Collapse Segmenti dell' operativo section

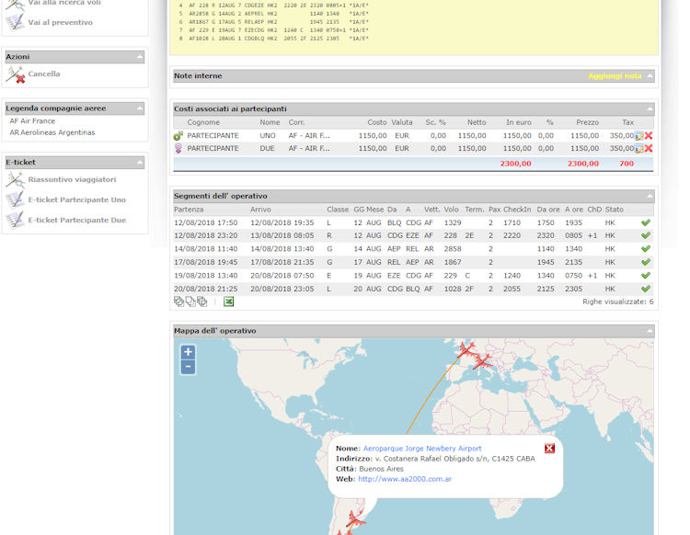(650, 196)
